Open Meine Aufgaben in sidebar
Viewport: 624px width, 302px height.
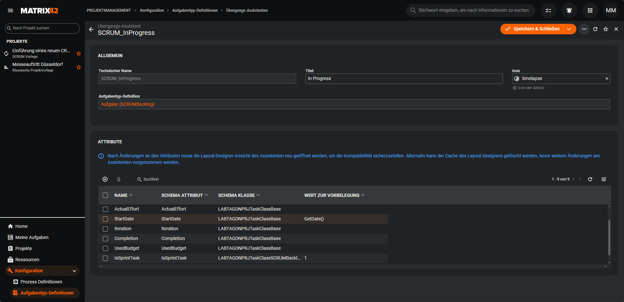[32, 237]
